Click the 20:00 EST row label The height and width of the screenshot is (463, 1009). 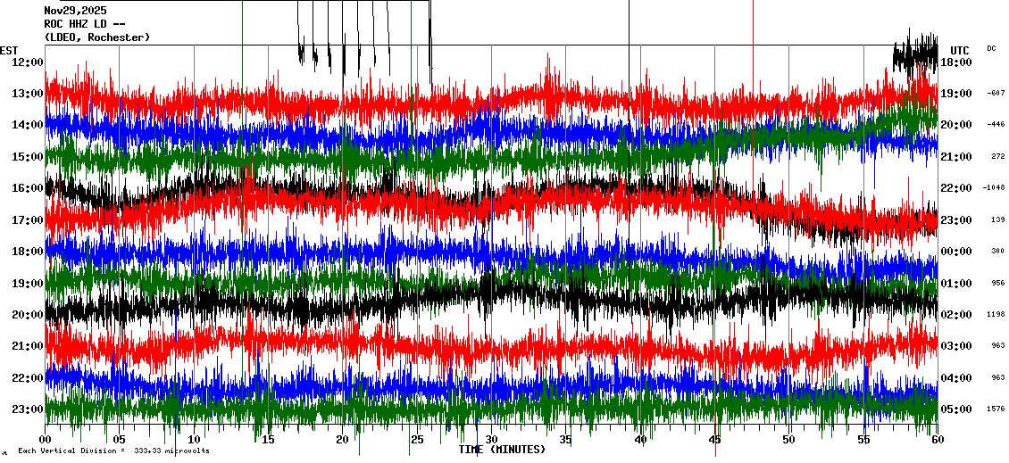coord(28,315)
